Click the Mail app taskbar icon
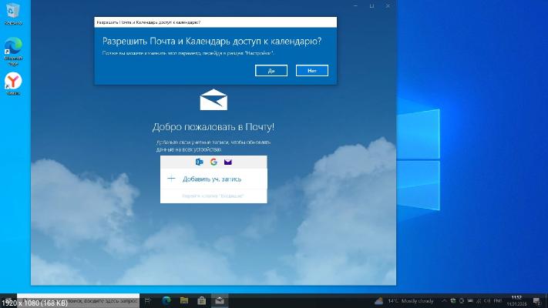 pos(220,300)
